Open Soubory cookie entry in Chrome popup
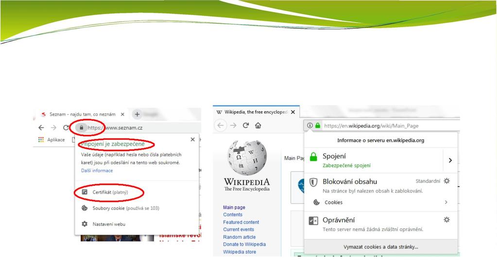Image resolution: width=497 pixels, height=275 pixels. coord(120,208)
